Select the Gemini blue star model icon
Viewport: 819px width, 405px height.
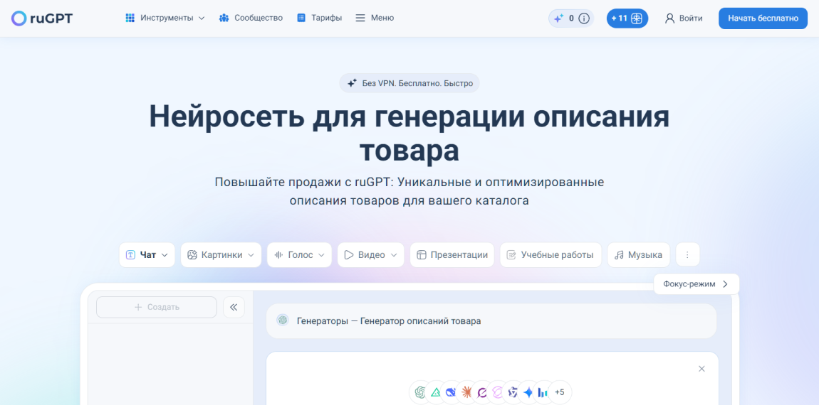click(528, 392)
